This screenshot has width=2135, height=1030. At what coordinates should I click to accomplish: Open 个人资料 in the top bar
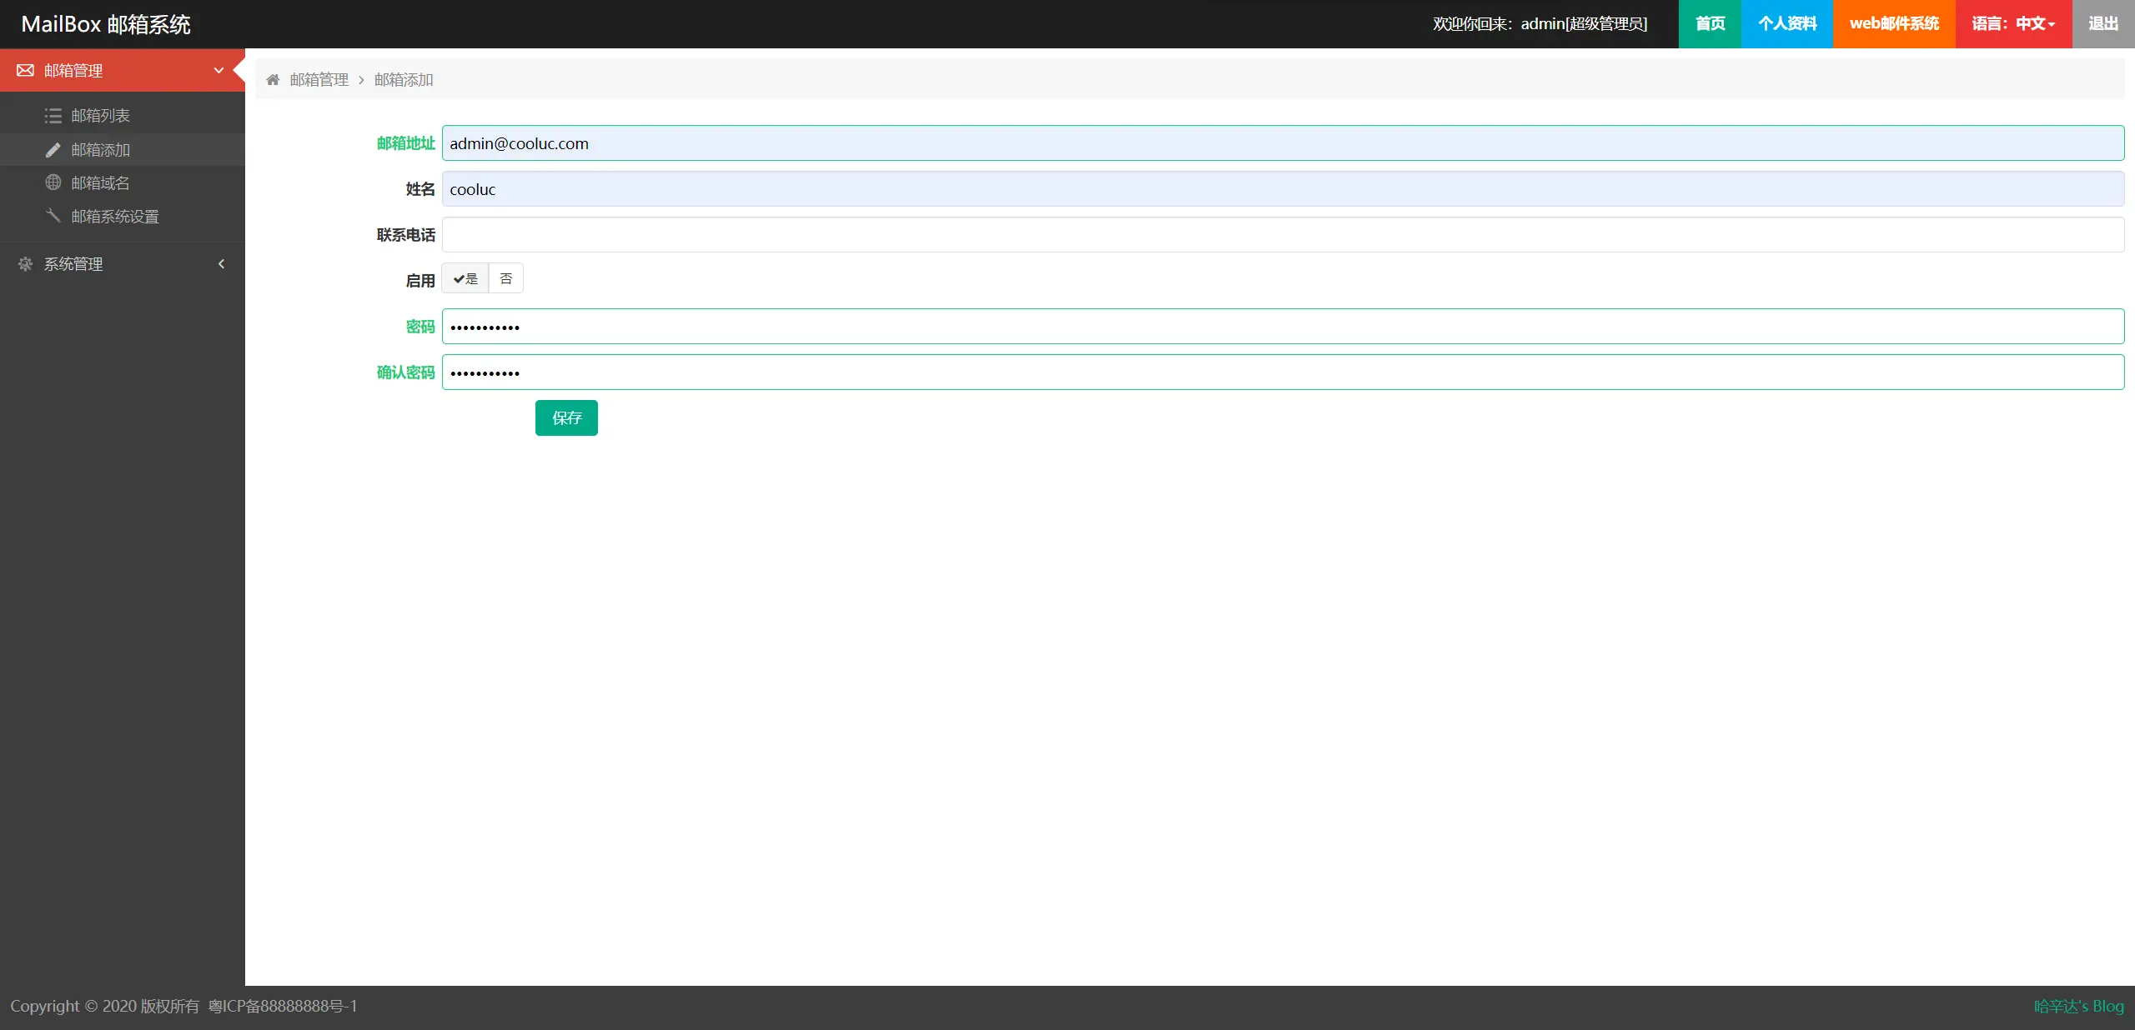click(x=1787, y=24)
